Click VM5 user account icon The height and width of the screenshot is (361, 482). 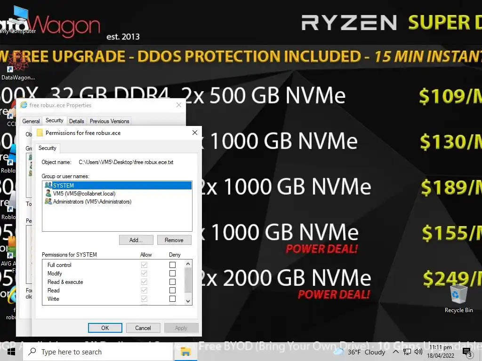[x=48, y=193]
